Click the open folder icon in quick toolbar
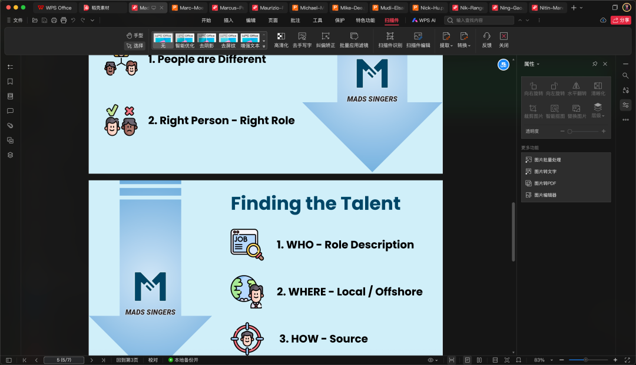 [35, 20]
